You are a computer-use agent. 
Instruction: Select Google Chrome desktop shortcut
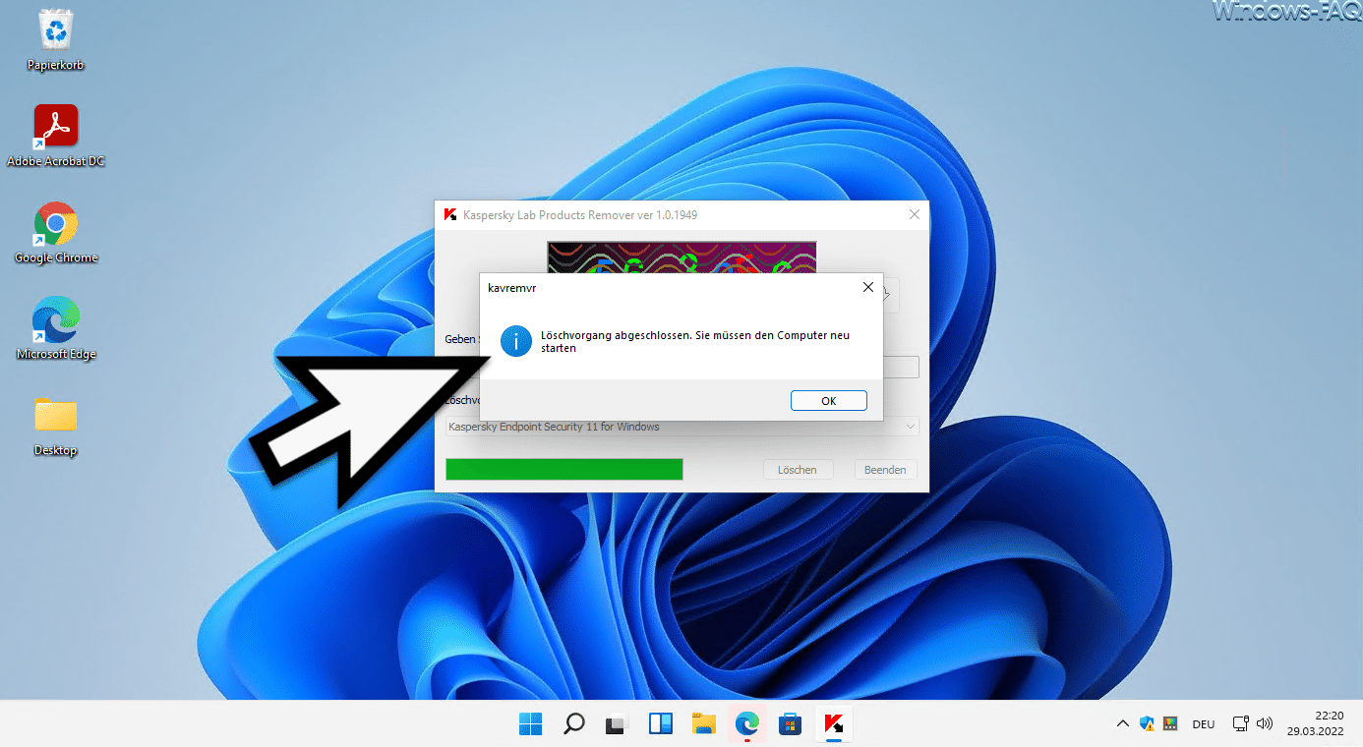[x=56, y=232]
